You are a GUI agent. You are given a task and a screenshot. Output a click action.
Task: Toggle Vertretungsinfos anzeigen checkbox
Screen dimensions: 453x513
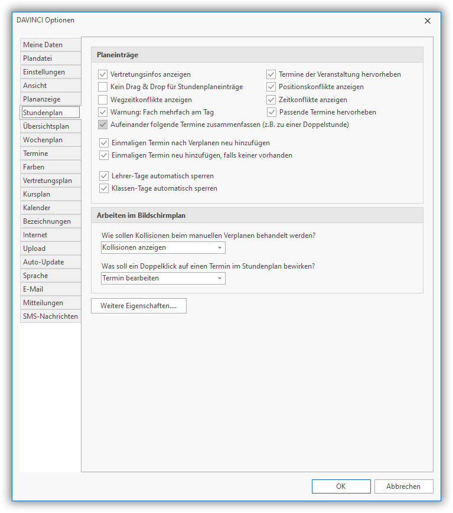point(103,74)
